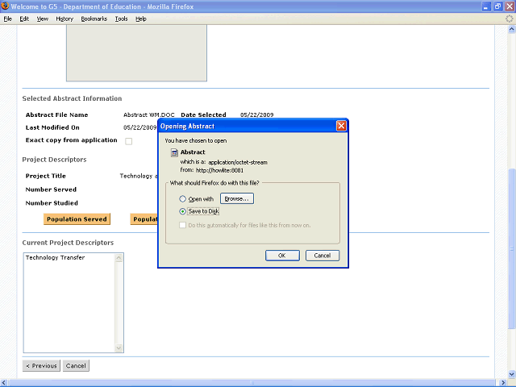Open the Bookmarks menu
This screenshot has width=516, height=387.
[x=94, y=19]
